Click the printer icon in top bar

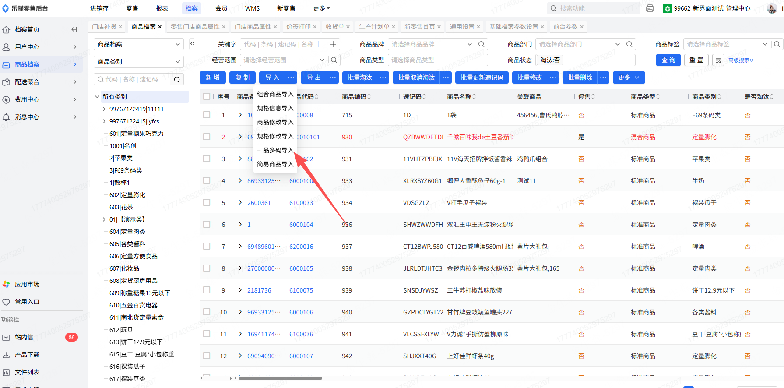point(650,8)
